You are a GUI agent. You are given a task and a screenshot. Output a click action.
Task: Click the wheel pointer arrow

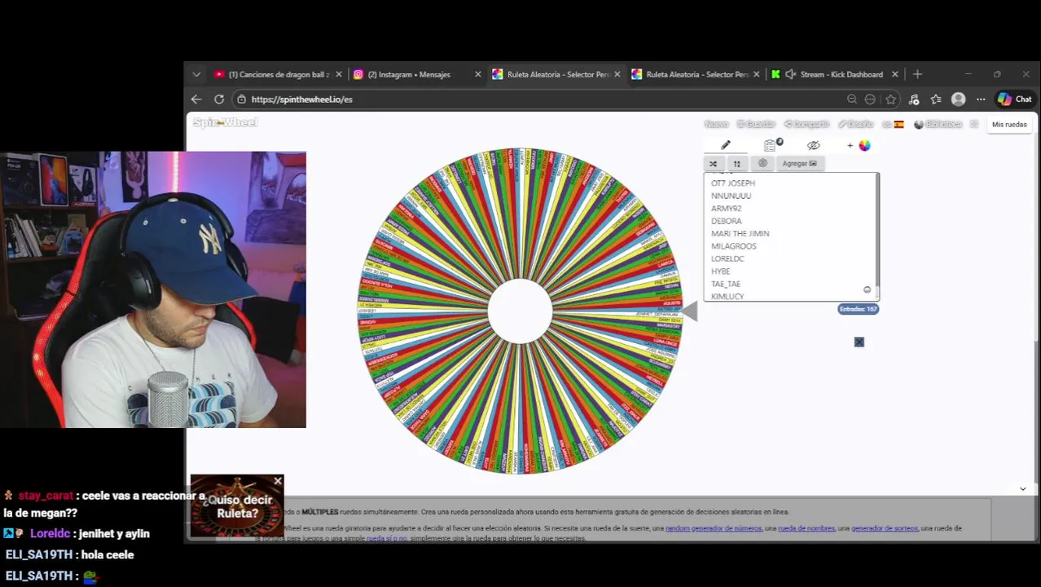(x=690, y=311)
